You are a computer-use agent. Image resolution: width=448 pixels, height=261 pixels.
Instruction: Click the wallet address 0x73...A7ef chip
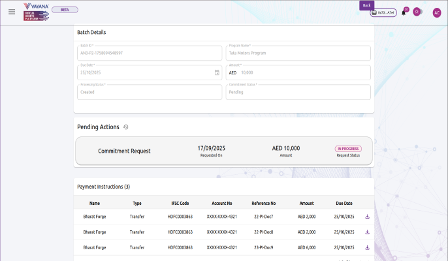click(x=383, y=12)
